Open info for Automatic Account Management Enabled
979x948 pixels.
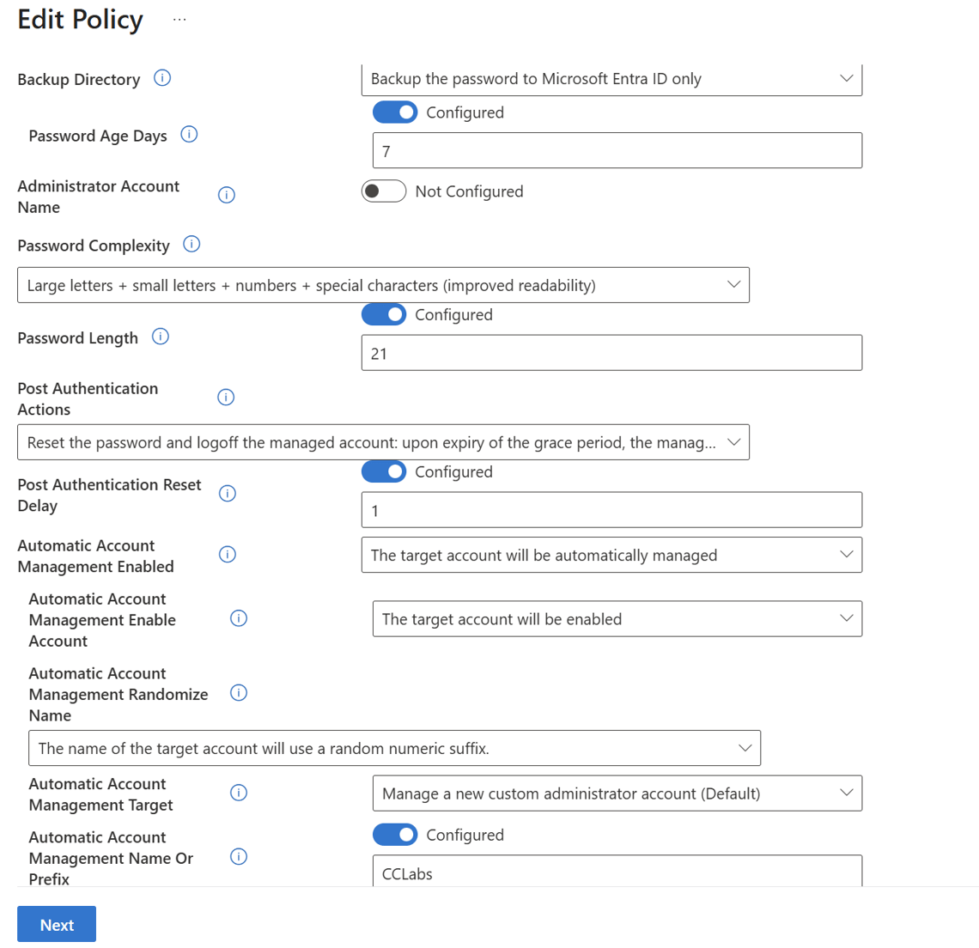[x=227, y=554]
